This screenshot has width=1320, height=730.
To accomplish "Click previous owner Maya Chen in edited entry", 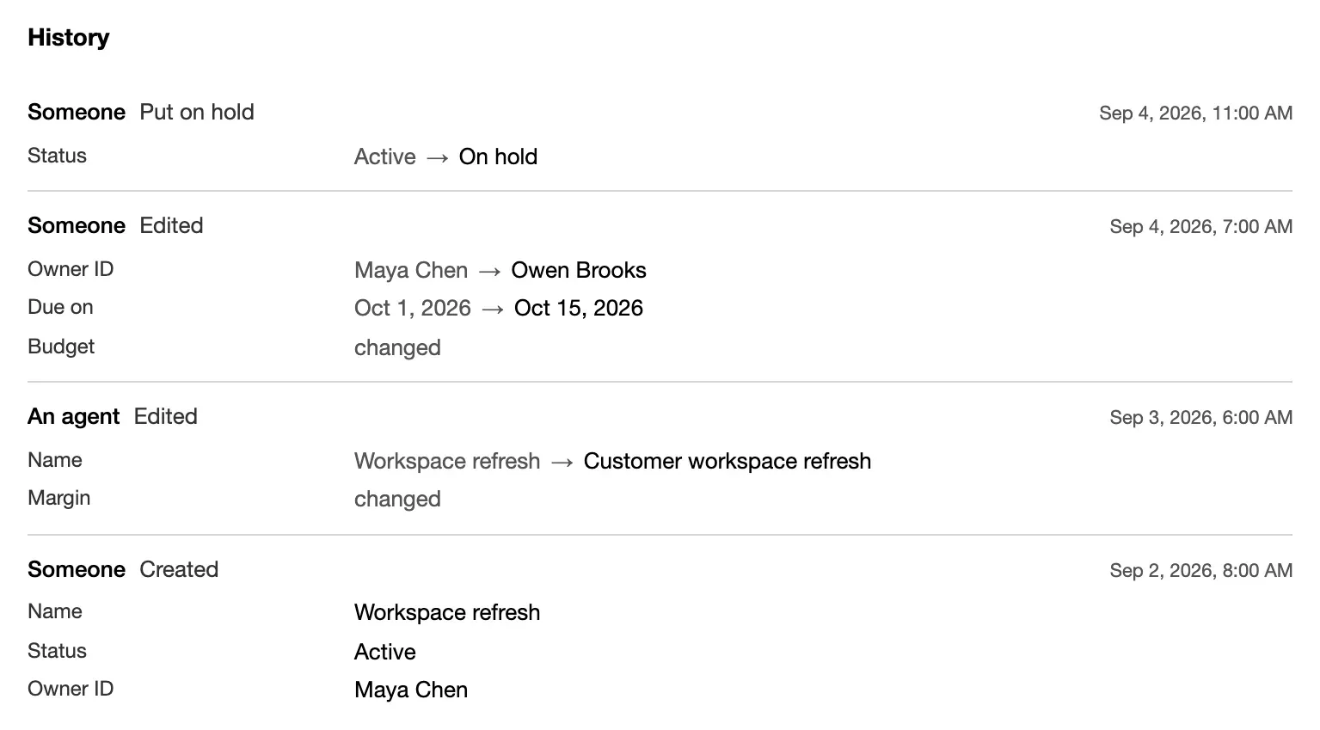I will [x=411, y=270].
